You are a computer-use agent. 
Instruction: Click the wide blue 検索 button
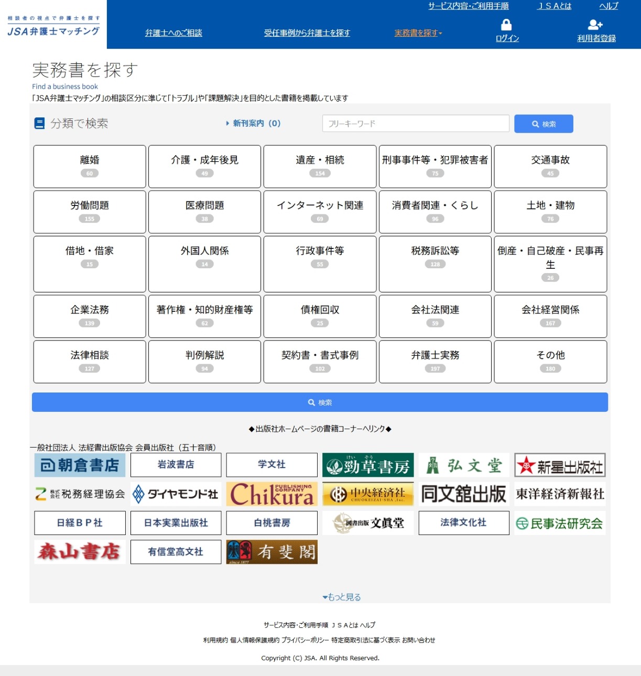[320, 402]
